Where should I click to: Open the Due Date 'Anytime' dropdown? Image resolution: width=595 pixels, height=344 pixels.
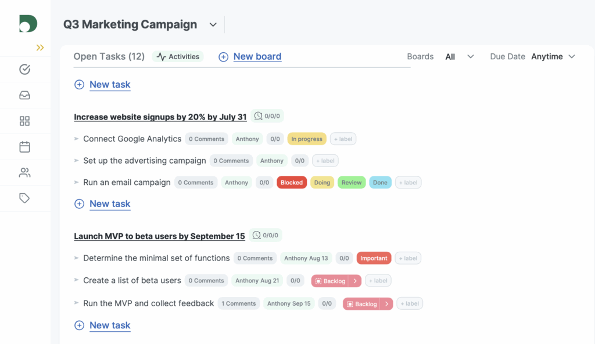point(552,57)
